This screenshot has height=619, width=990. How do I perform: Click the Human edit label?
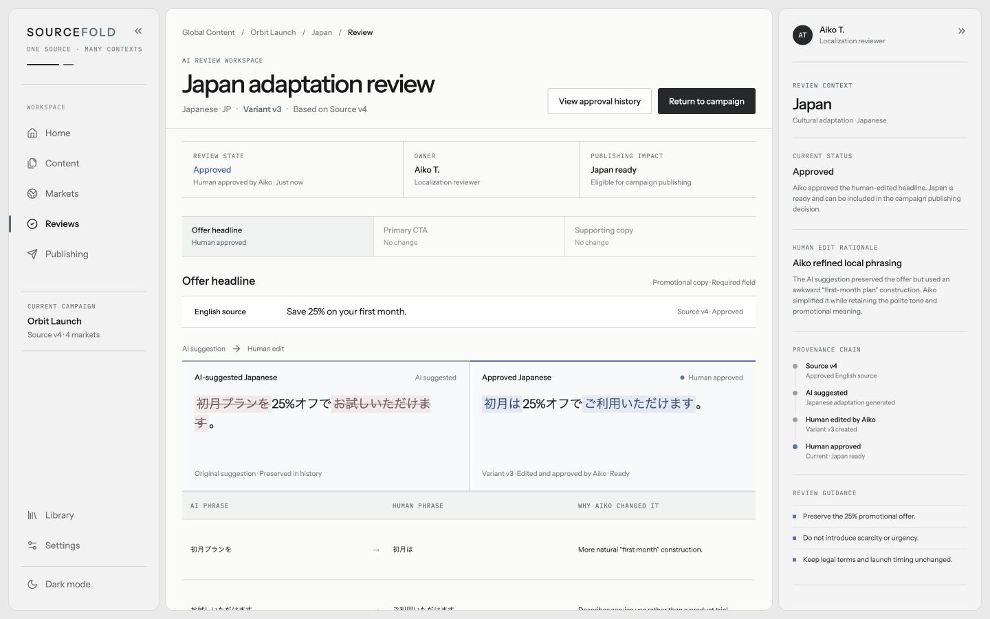265,349
